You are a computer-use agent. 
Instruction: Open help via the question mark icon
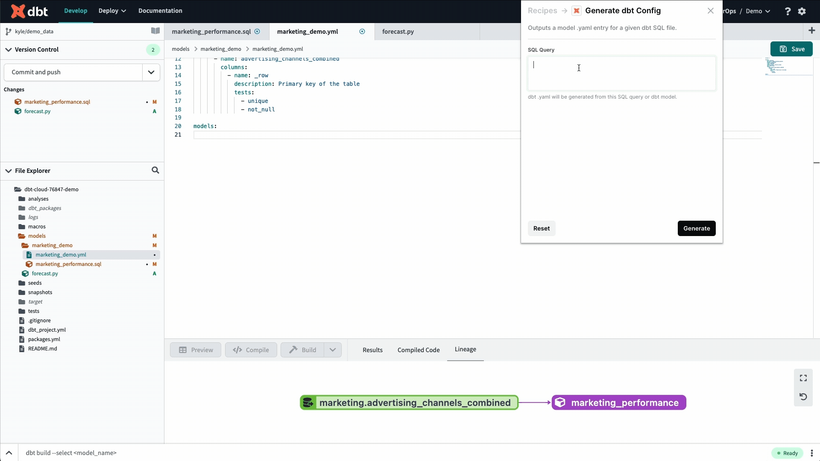[788, 11]
